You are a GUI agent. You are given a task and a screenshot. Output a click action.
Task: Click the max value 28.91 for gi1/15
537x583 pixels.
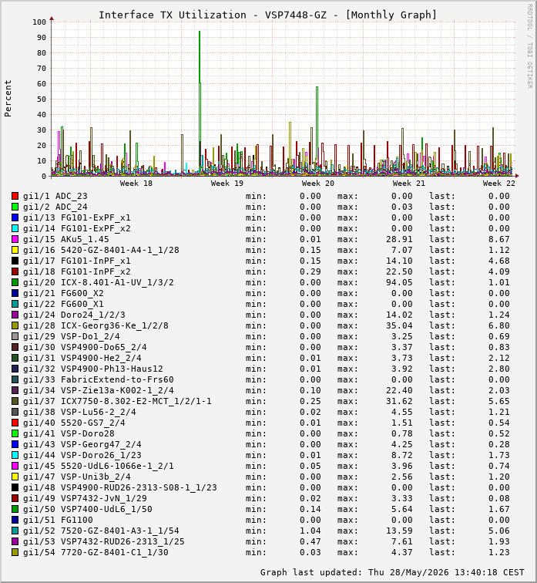point(399,239)
